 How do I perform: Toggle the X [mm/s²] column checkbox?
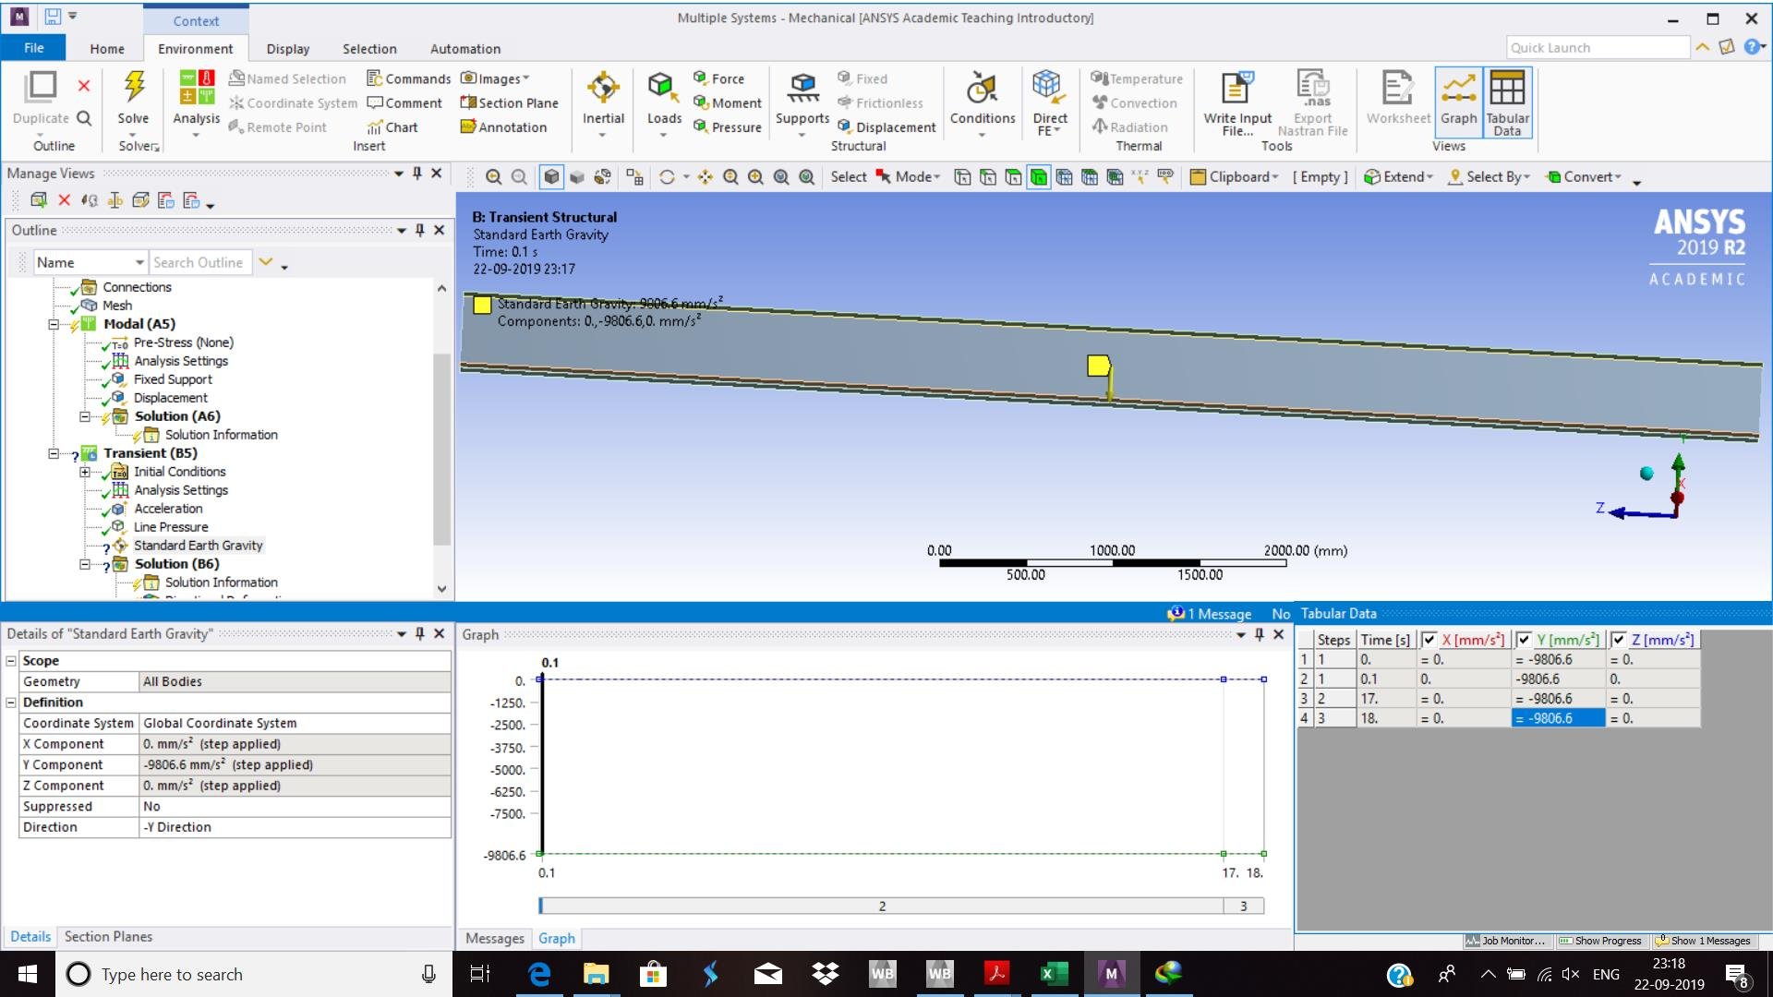point(1429,640)
